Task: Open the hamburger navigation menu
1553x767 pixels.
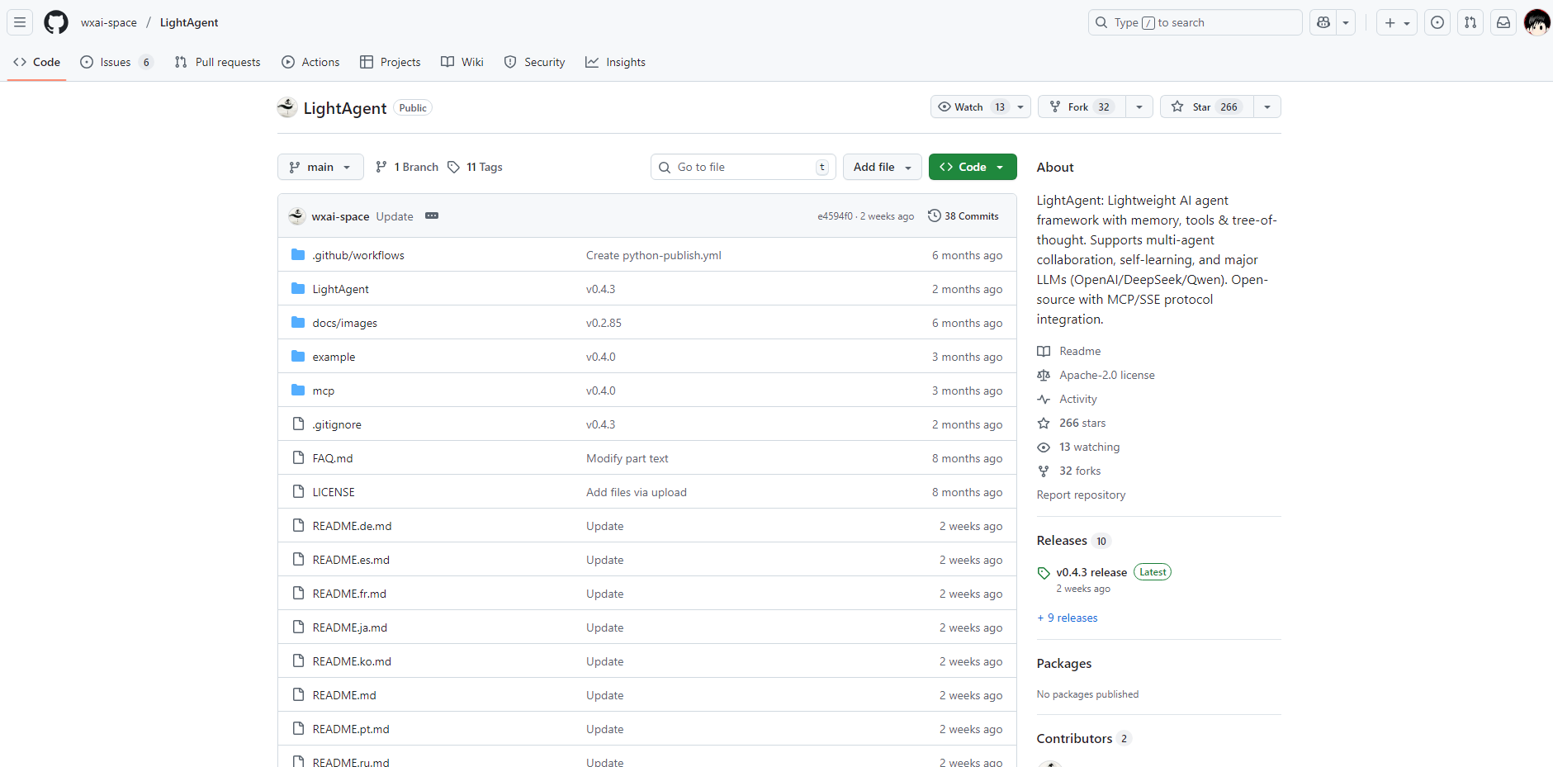Action: pyautogui.click(x=20, y=22)
